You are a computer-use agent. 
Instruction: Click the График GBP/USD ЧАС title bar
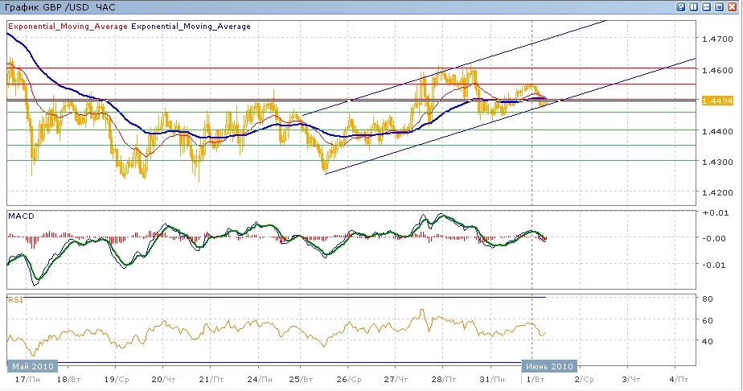click(x=60, y=6)
